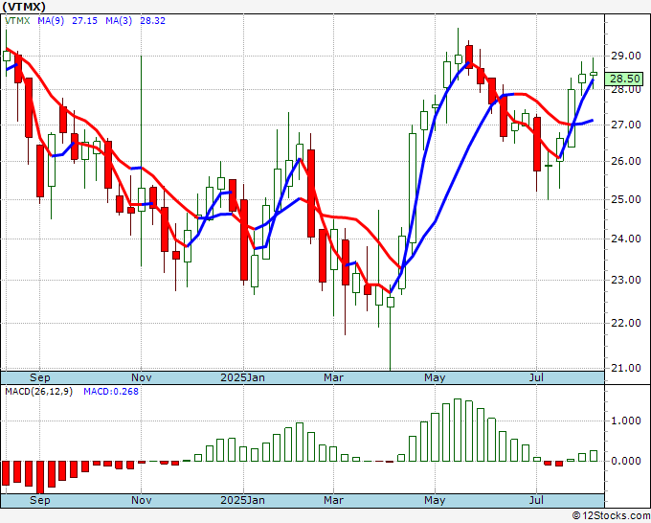The width and height of the screenshot is (651, 523).
Task: Click Nov on the price chart axis
Action: coord(141,377)
